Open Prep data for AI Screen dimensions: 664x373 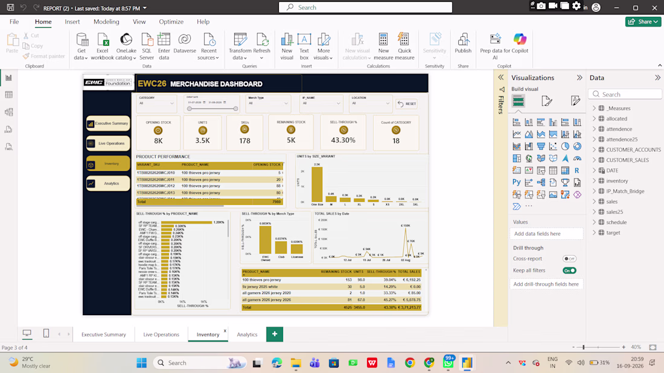pos(495,46)
